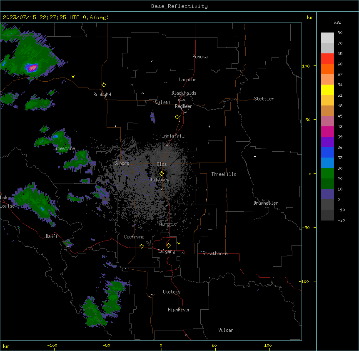Image resolution: width=359 pixels, height=351 pixels.
Task: Click the Airdrie label
Action: pyautogui.click(x=168, y=224)
